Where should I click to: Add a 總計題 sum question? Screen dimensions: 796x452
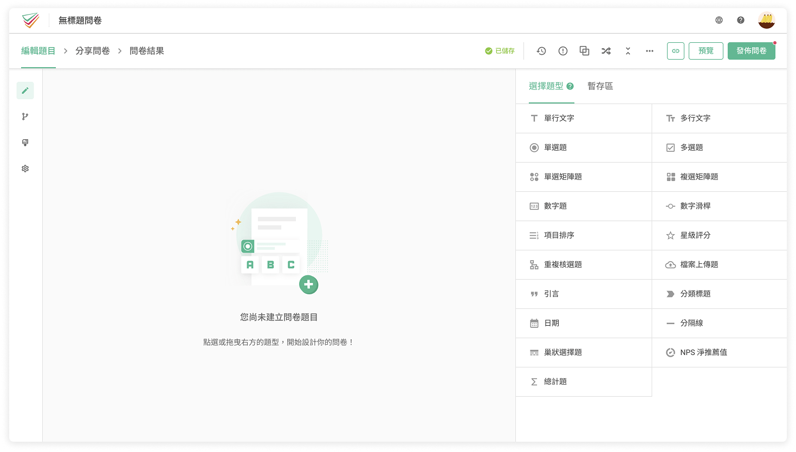(x=584, y=382)
